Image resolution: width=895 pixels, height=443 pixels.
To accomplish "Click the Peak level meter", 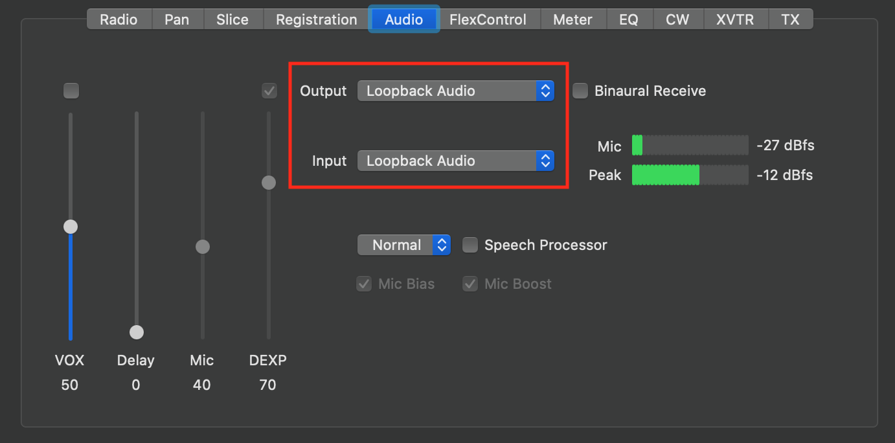I will pos(690,175).
